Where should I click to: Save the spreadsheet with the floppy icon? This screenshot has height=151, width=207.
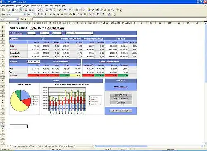coord(13,9)
